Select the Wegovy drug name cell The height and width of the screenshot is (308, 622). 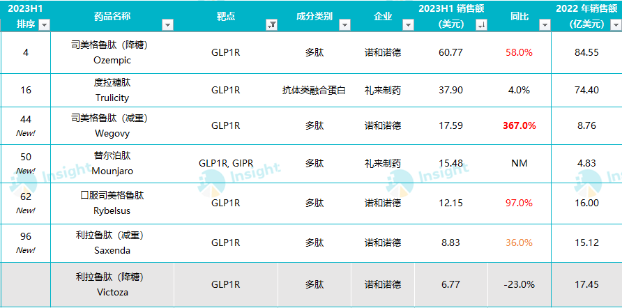(113, 125)
